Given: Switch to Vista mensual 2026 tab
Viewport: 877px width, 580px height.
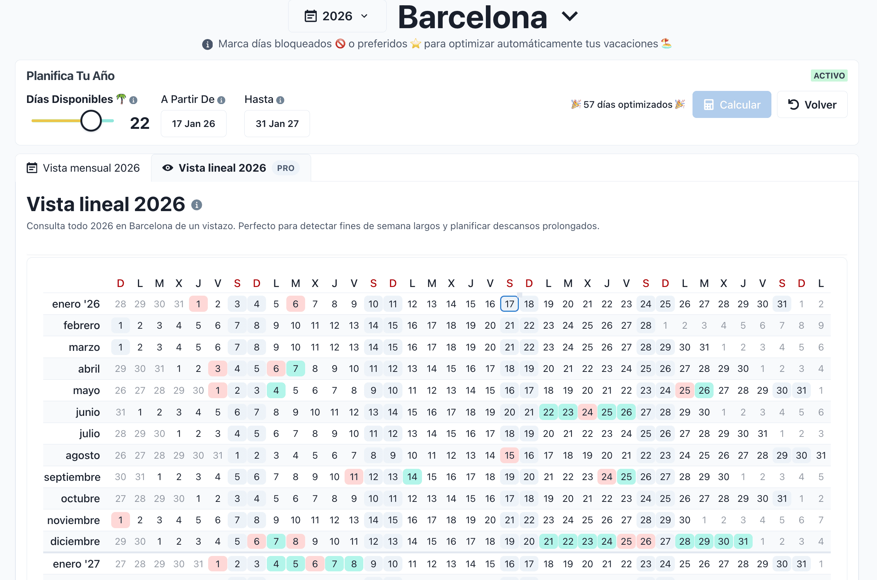Looking at the screenshot, I should coord(83,168).
